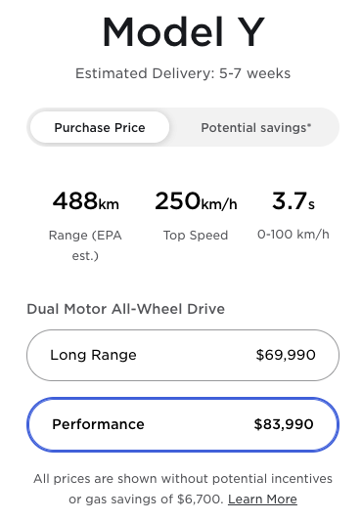Click the $83,990 price
Image resolution: width=362 pixels, height=521 pixels.
(284, 424)
